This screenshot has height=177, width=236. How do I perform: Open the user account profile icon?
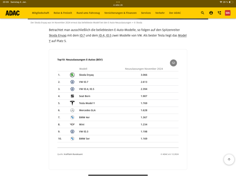[211, 13]
